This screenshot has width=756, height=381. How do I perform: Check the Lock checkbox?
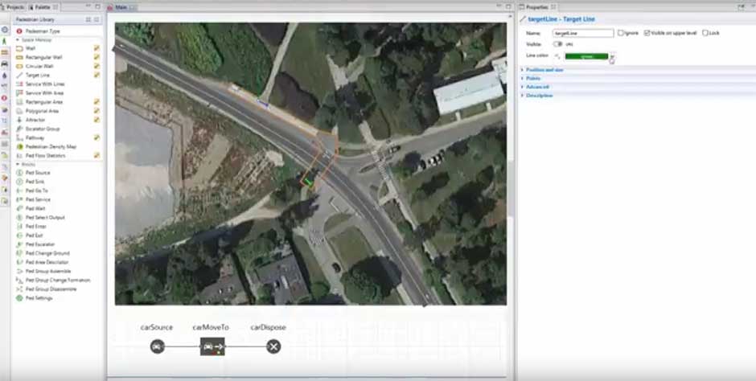point(705,33)
